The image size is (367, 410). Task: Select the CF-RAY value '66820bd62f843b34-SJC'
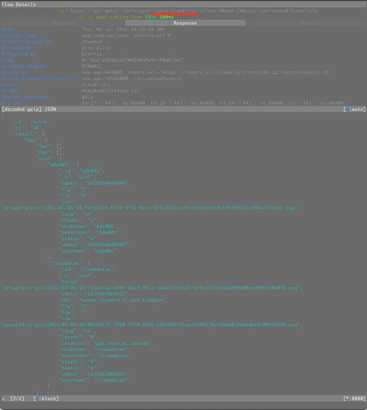pyautogui.click(x=110, y=91)
